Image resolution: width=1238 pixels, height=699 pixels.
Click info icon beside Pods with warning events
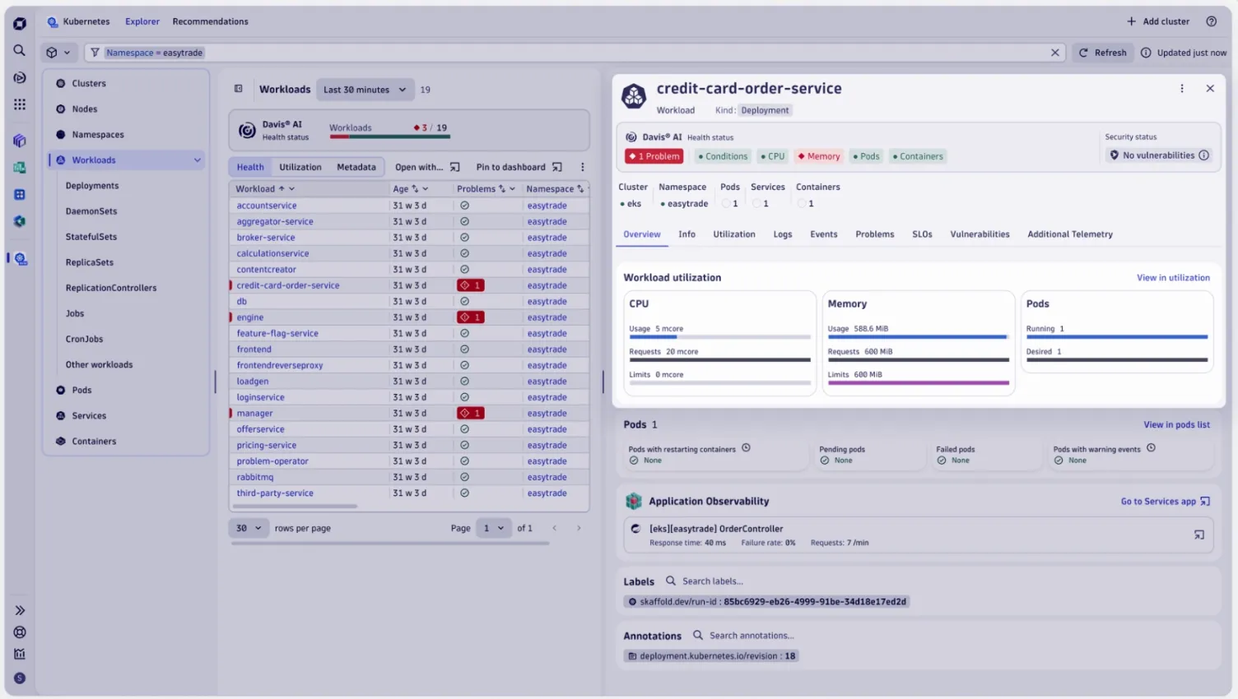pos(1151,448)
